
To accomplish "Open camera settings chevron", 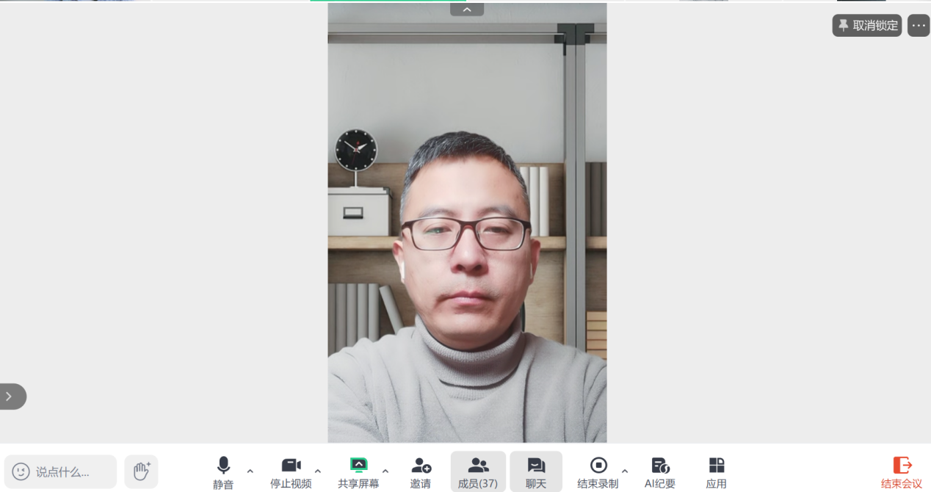I will 318,471.
